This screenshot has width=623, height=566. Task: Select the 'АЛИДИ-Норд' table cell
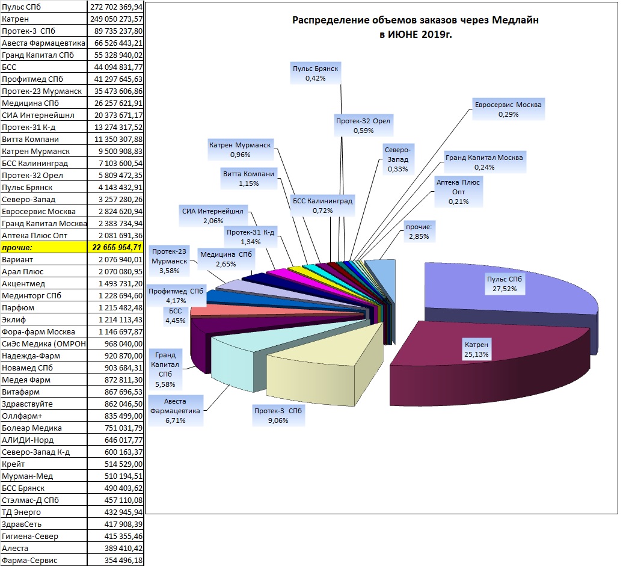coord(44,440)
